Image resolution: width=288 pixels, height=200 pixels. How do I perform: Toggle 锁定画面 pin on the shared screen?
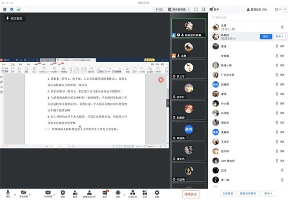(x=14, y=18)
